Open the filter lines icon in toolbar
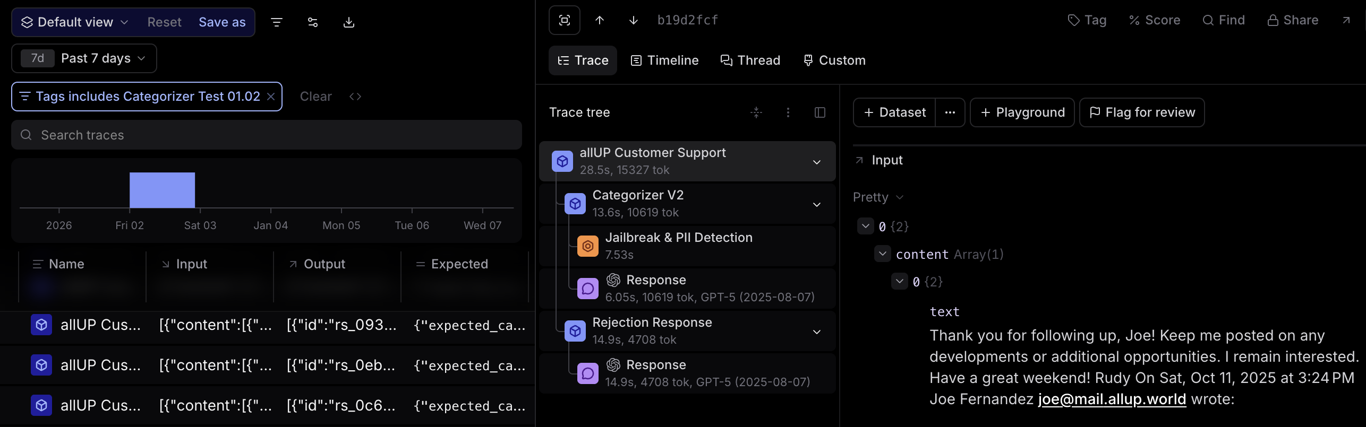 point(277,22)
